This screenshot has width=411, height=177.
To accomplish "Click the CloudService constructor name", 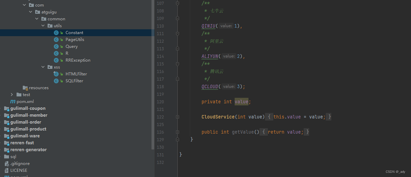I will [x=218, y=117].
